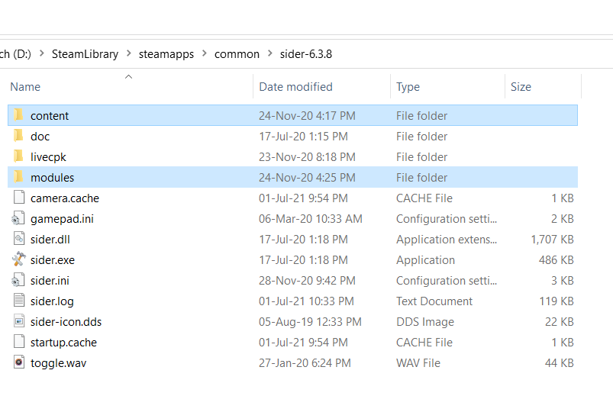Click the doc folder icon
613x396 pixels.
click(18, 136)
